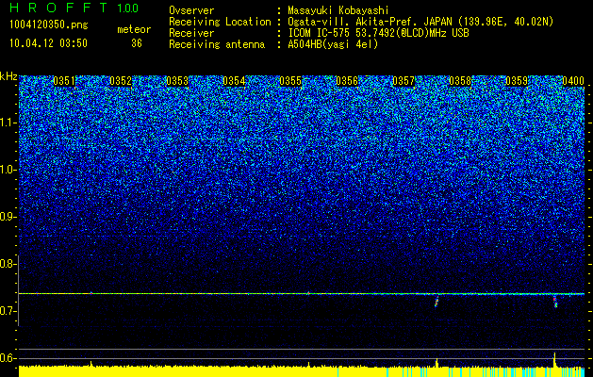Click the meteor echo streak after 0359
The height and width of the screenshot is (377, 593).
tap(554, 302)
